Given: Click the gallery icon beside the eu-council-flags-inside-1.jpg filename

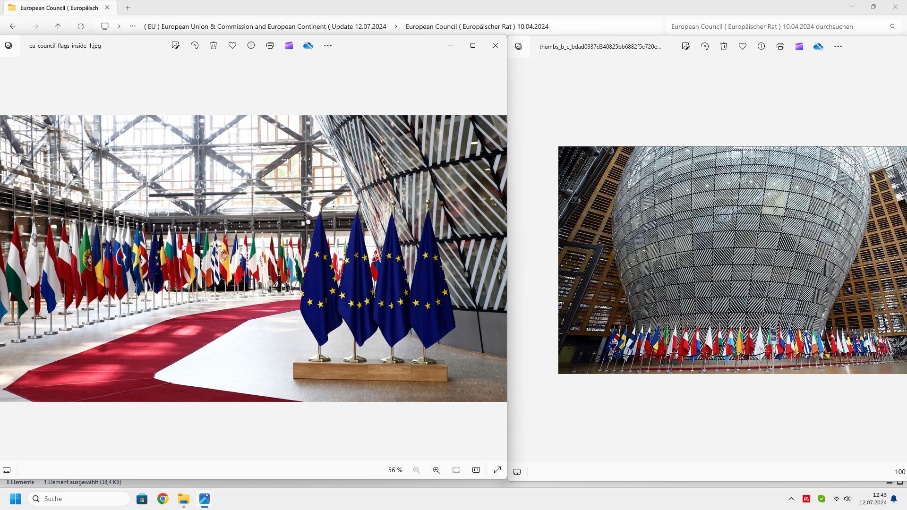Looking at the screenshot, I should tap(9, 45).
